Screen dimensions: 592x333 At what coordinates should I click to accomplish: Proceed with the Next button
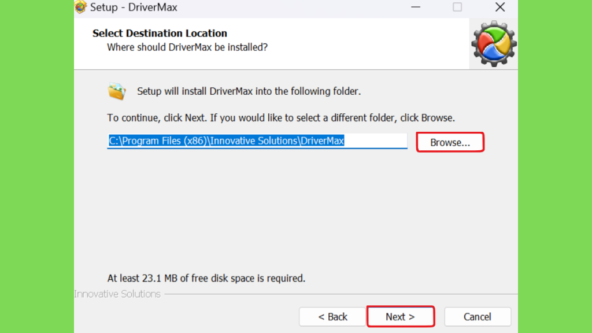pyautogui.click(x=400, y=316)
